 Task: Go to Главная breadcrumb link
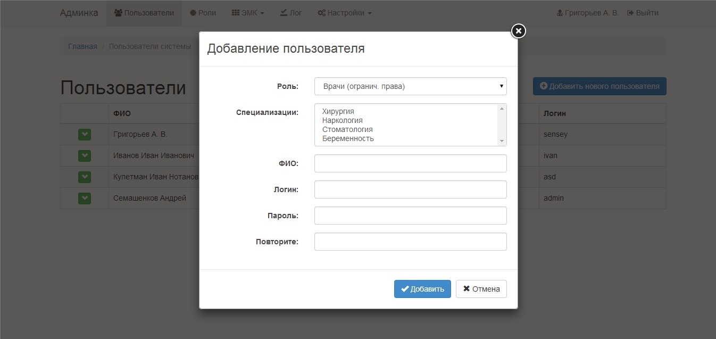[x=82, y=46]
